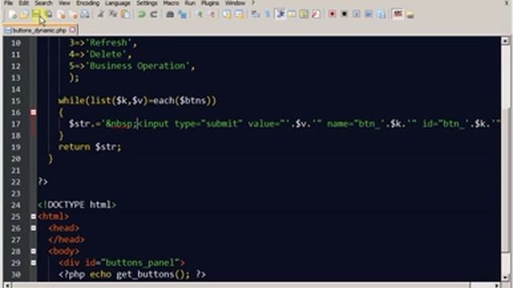
Task: Open the ? help menu
Action: click(253, 3)
